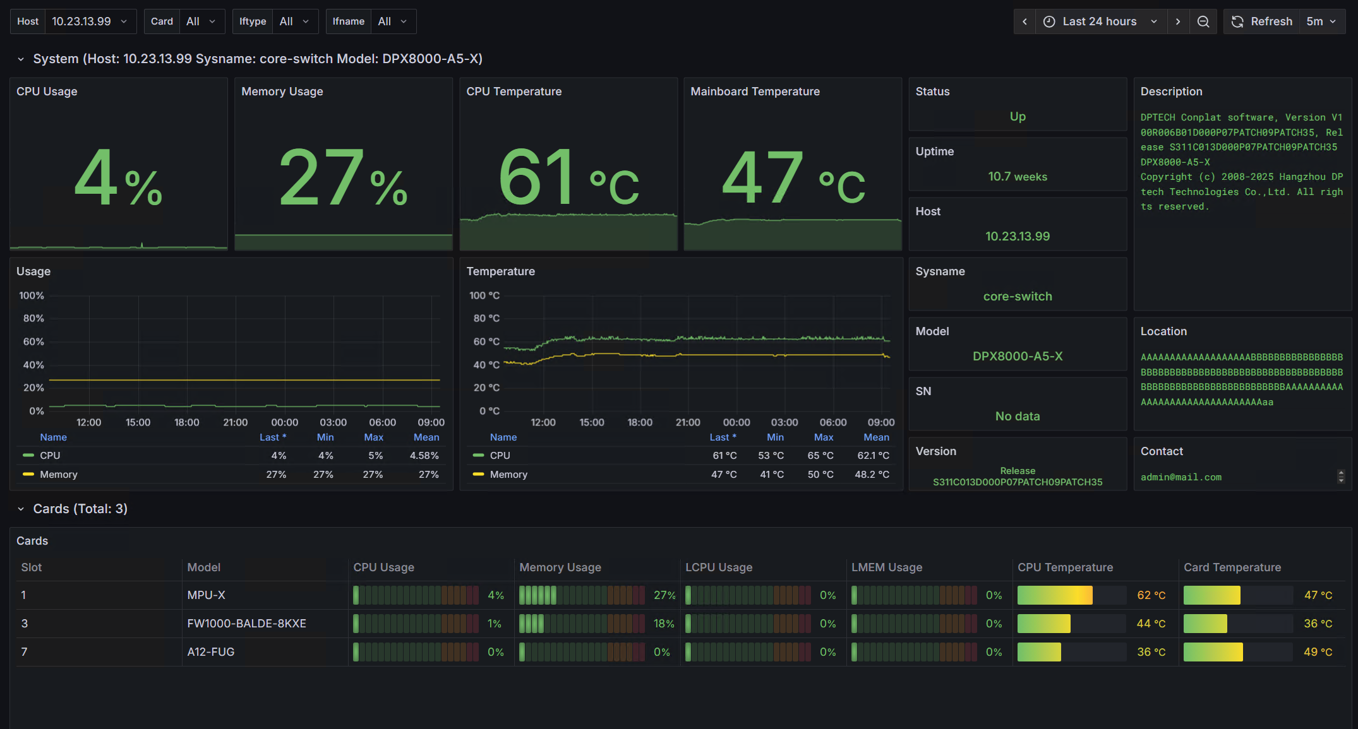Open the Iftype All variable dropdown
Image resolution: width=1358 pixels, height=729 pixels.
[294, 21]
